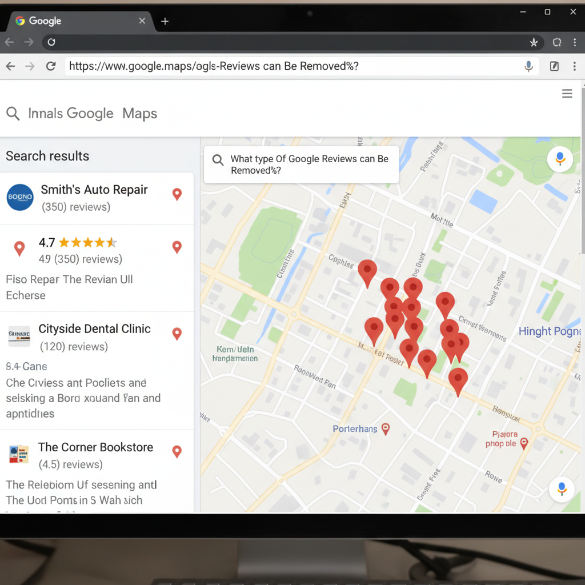Click the (350) reviews text under Smith's
This screenshot has height=585, width=585.
[x=76, y=207]
